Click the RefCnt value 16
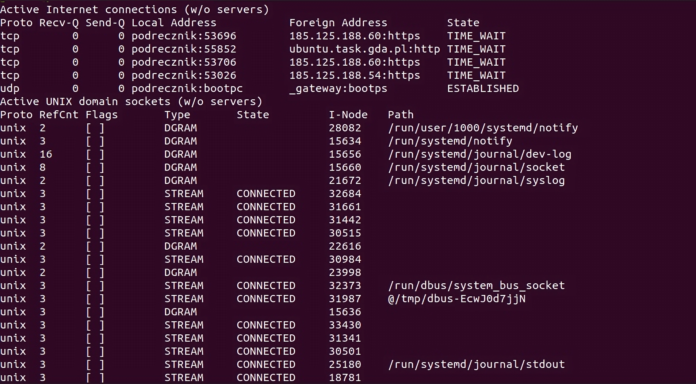 [46, 154]
